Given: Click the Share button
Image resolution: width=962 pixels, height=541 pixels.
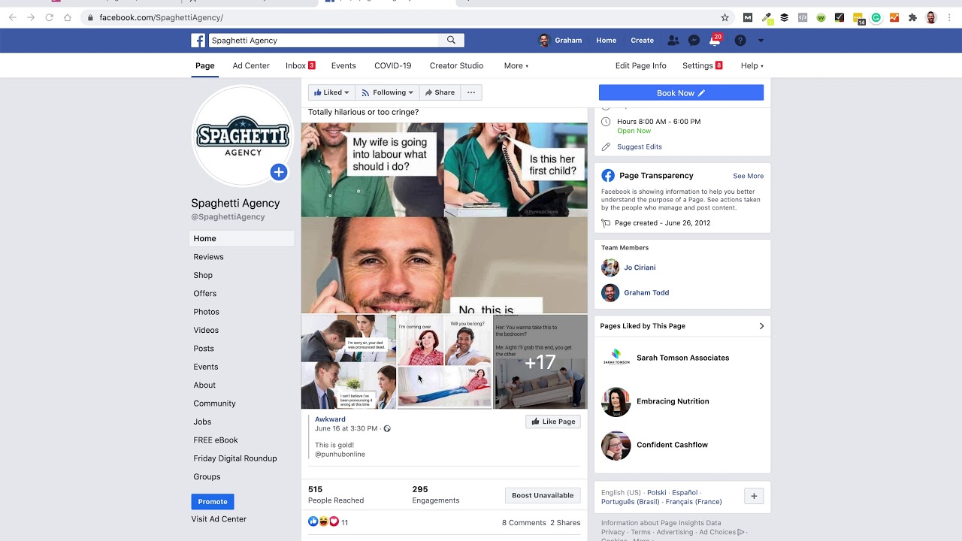Looking at the screenshot, I should tap(440, 92).
